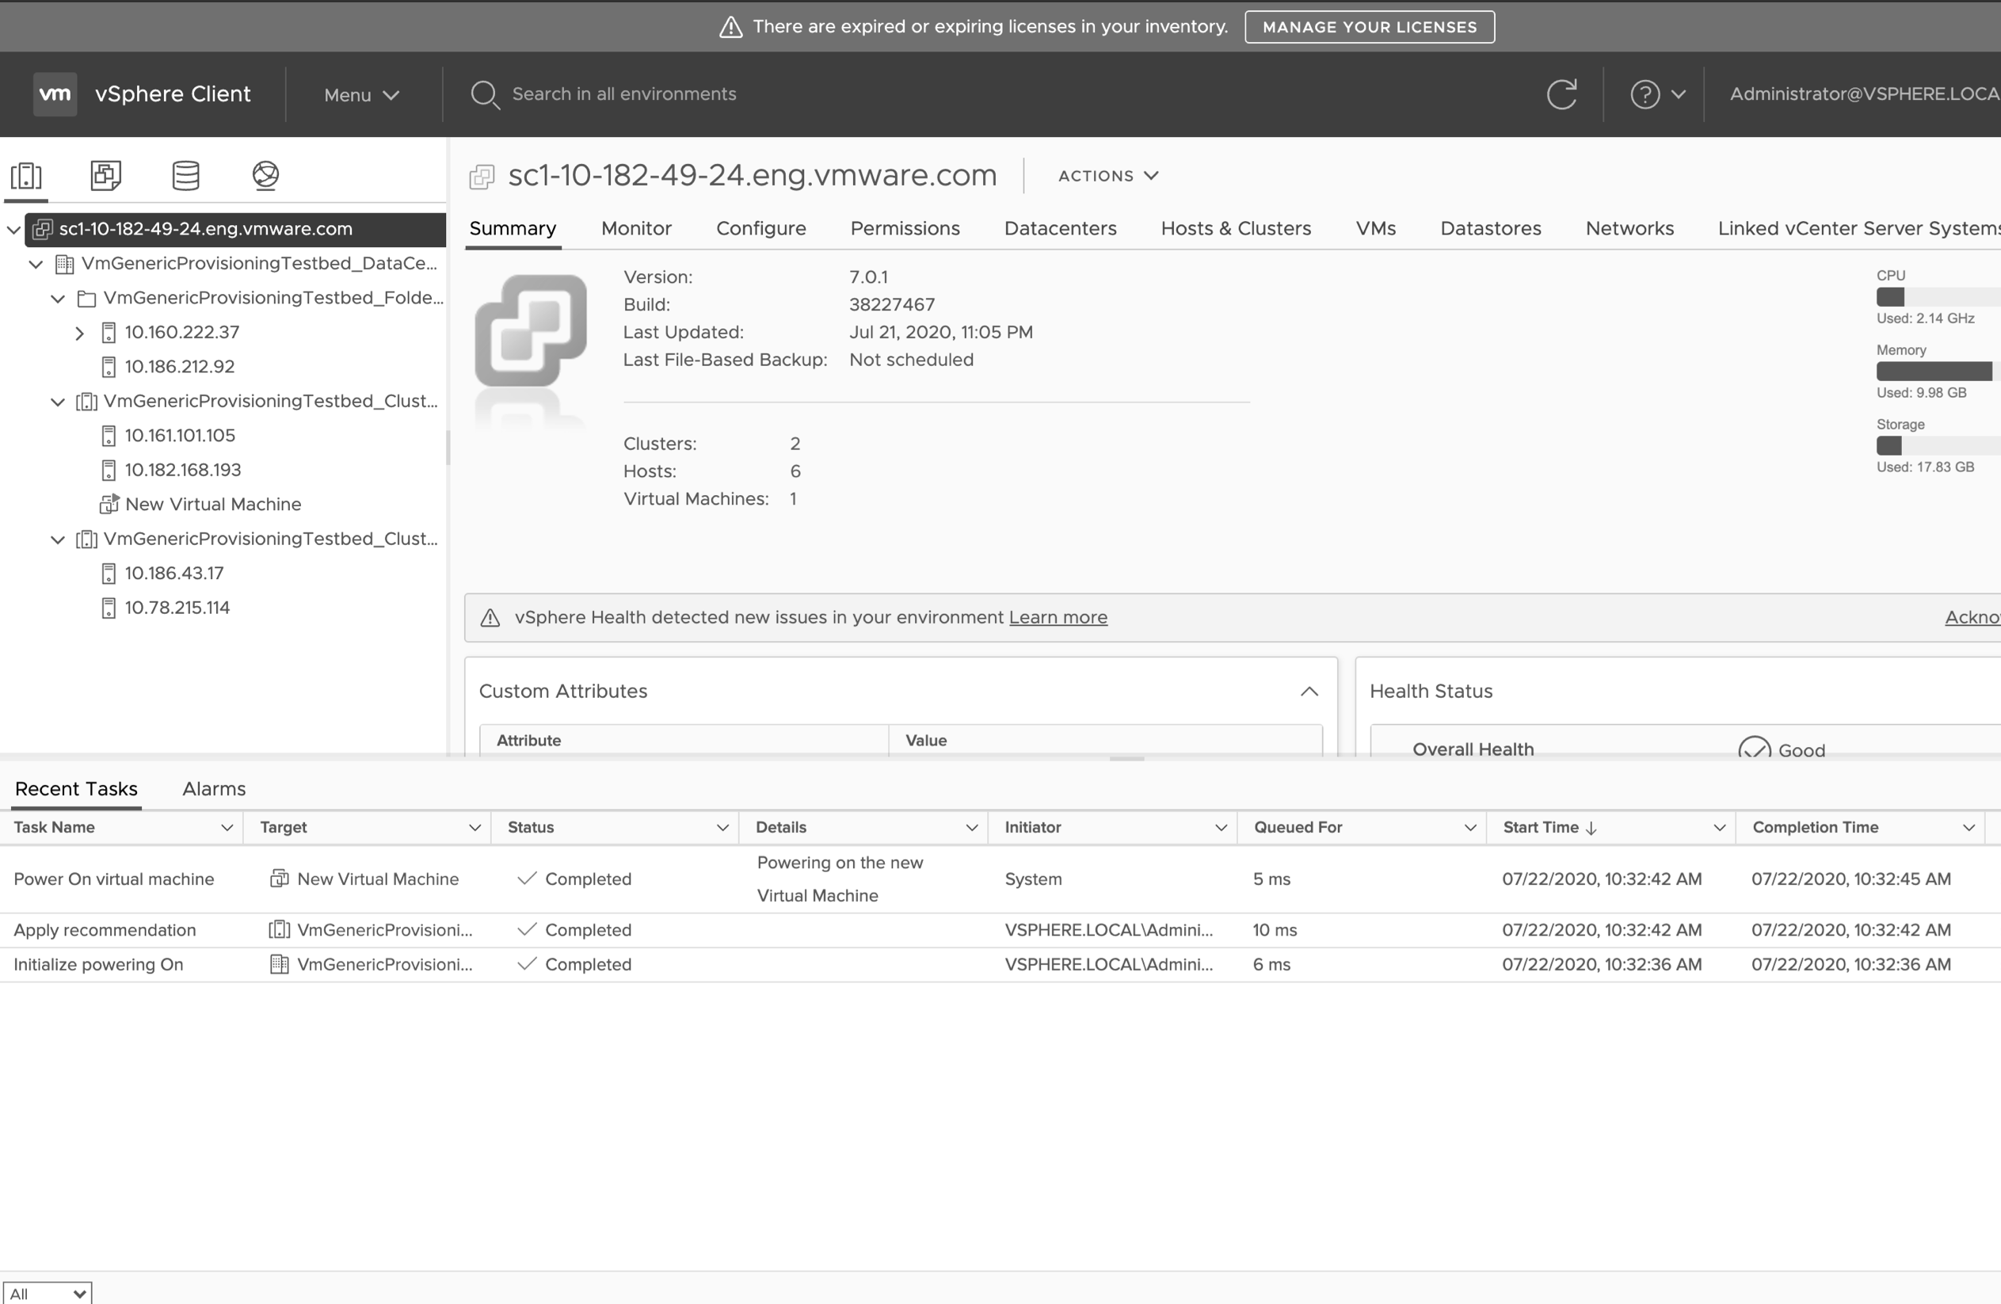This screenshot has width=2001, height=1304.
Task: Open the VMs tab
Action: 1375,229
